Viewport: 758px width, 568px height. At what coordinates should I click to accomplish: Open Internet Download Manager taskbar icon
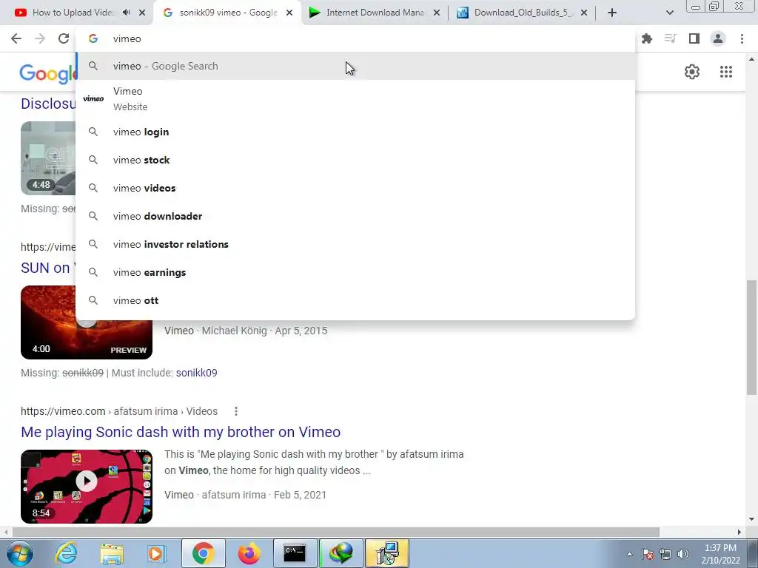point(341,553)
